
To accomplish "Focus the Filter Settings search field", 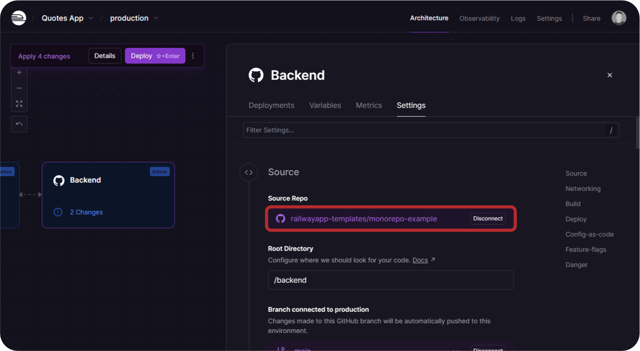I will point(431,130).
